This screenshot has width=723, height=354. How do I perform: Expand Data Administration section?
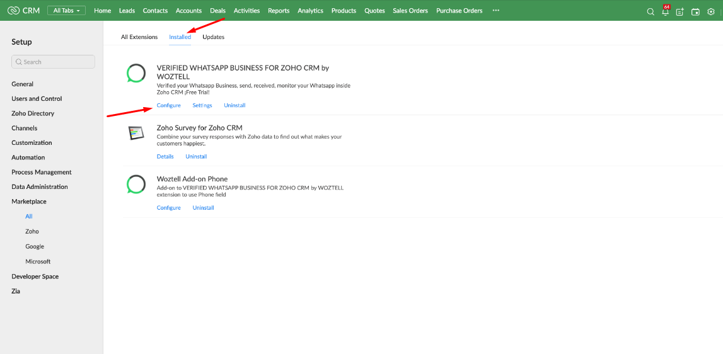pos(40,186)
